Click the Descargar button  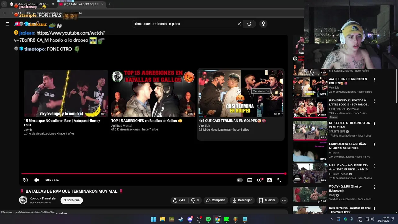pyautogui.click(x=242, y=200)
